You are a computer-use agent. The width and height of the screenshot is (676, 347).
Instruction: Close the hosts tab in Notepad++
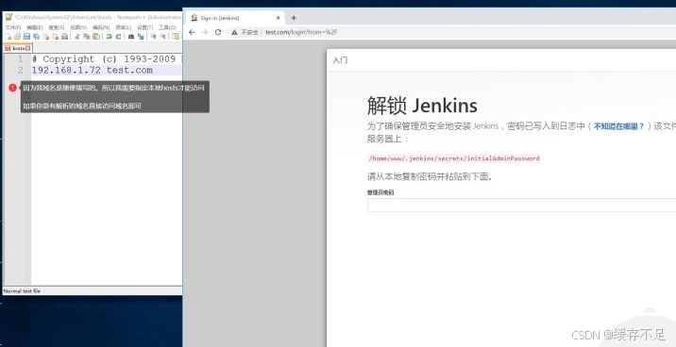pos(28,48)
